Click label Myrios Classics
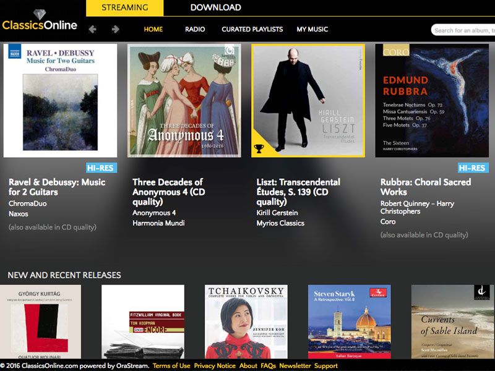The height and width of the screenshot is (371, 495). [x=280, y=223]
